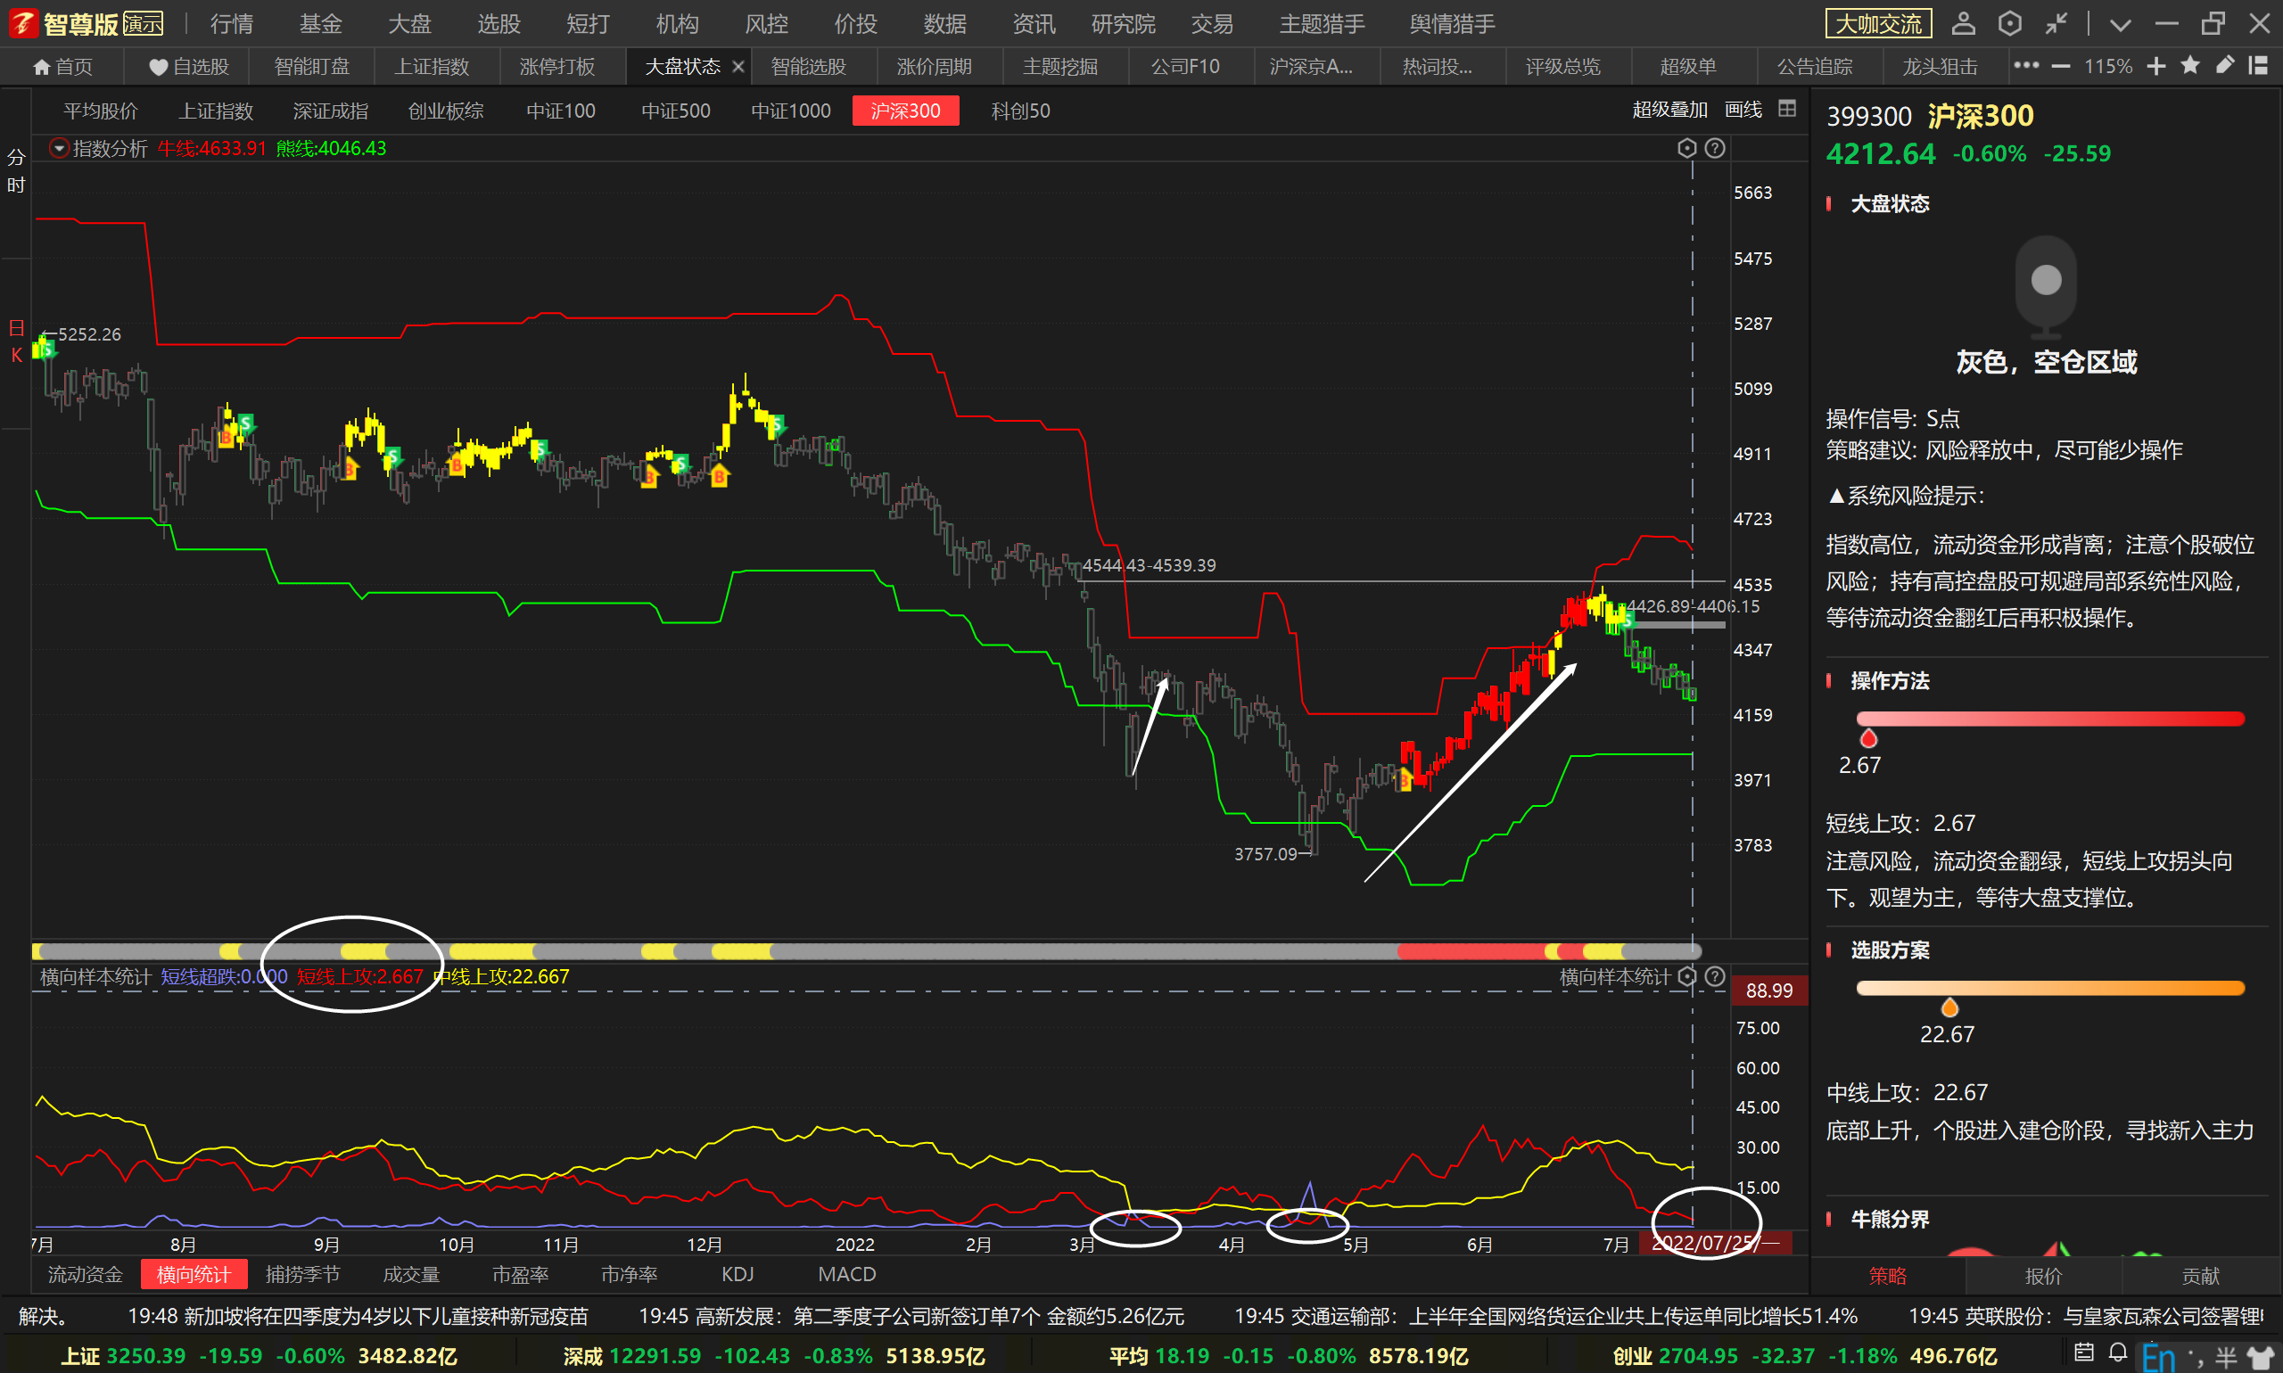The image size is (2283, 1373).
Task: Expand the title bar chevron dropdown
Action: (x=2119, y=25)
